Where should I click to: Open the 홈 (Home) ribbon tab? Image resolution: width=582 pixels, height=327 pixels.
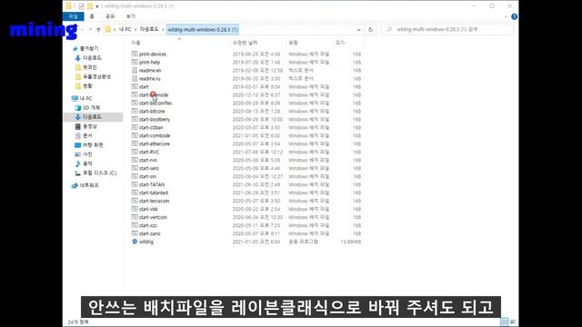[92, 16]
